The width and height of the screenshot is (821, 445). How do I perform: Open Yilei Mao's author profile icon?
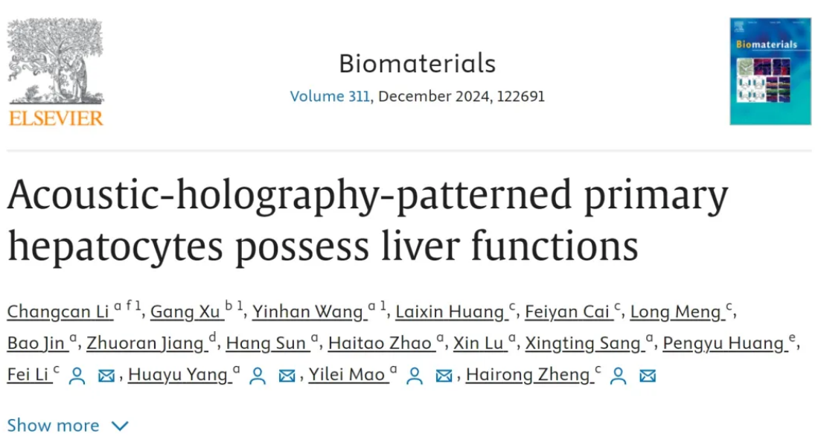[415, 376]
